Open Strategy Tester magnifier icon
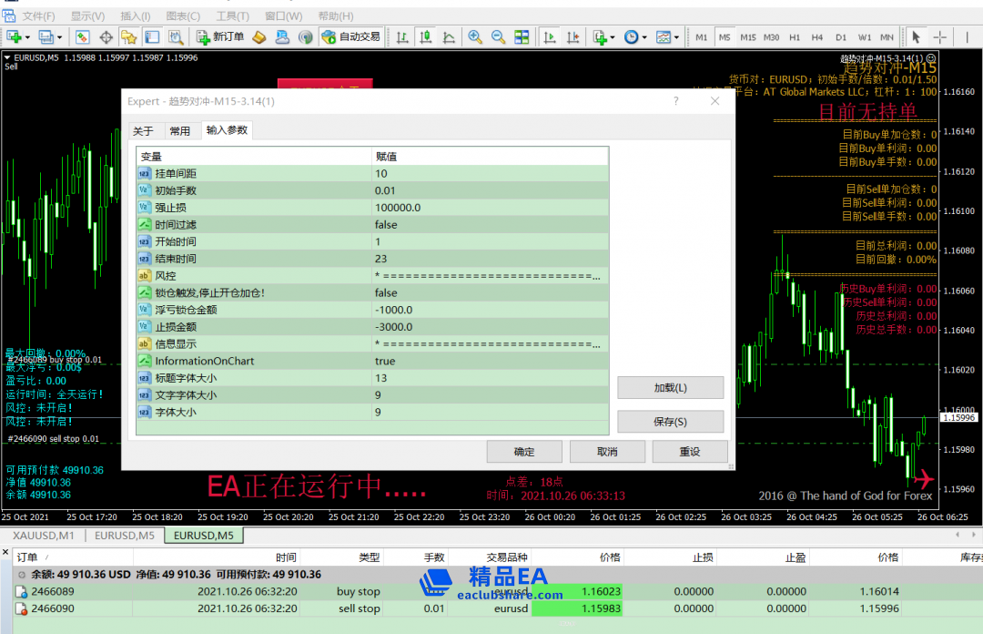 click(176, 37)
